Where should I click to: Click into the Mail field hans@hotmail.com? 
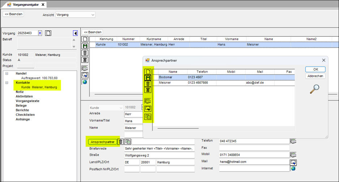pos(254,162)
